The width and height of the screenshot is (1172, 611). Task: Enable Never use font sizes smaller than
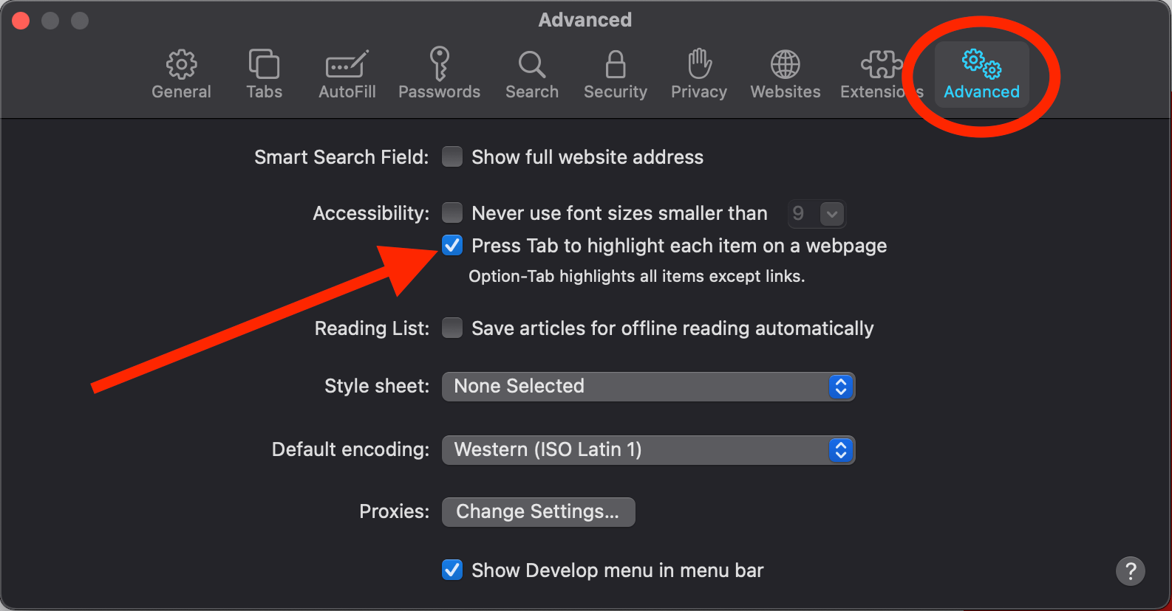[x=452, y=213]
